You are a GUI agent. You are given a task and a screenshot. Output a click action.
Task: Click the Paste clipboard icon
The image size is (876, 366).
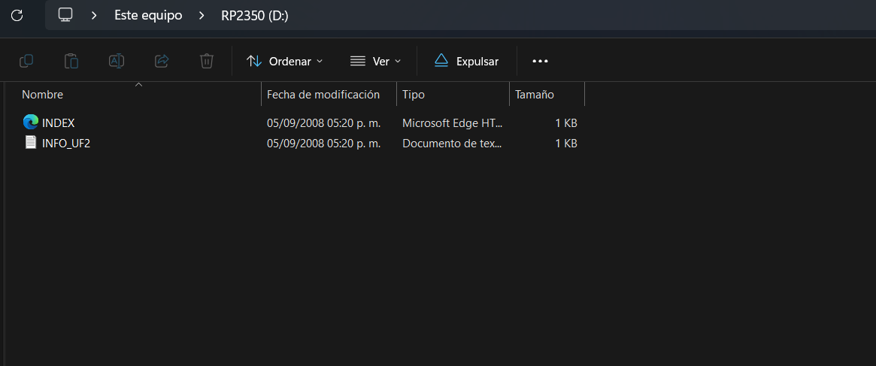[71, 61]
